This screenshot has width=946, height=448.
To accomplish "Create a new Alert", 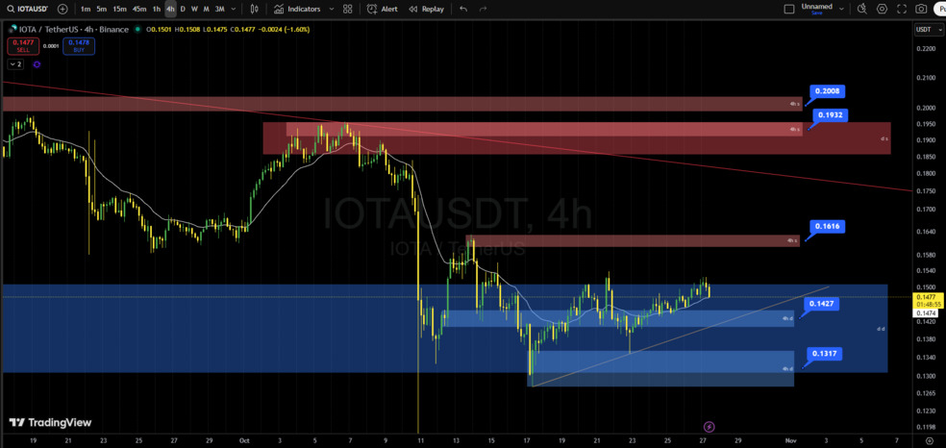I will tap(383, 9).
